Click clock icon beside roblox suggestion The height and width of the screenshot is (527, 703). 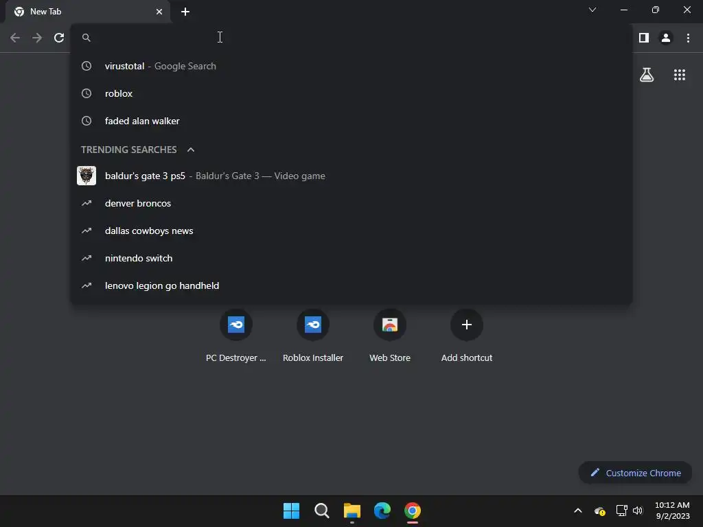[x=87, y=93]
